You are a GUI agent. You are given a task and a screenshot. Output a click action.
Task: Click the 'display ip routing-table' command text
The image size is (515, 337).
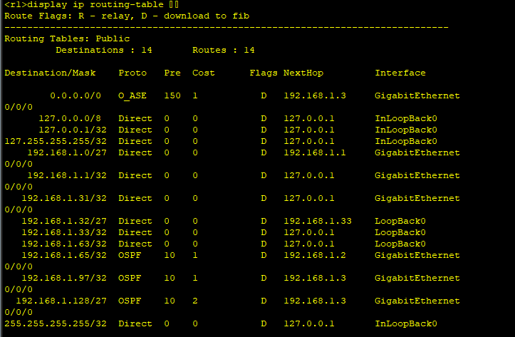95,4
